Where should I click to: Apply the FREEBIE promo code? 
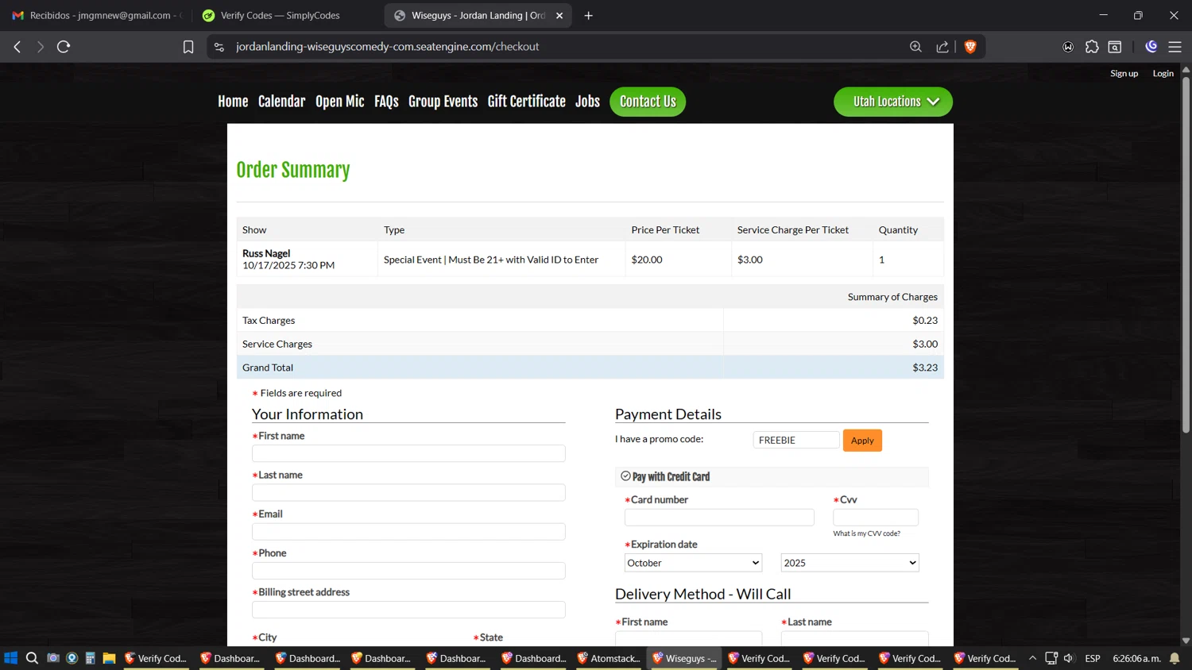point(862,441)
